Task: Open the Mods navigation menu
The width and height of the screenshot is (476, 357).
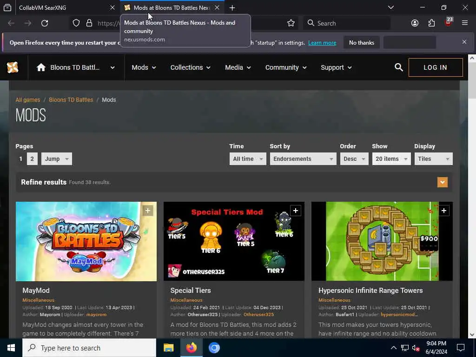Action: click(x=144, y=67)
